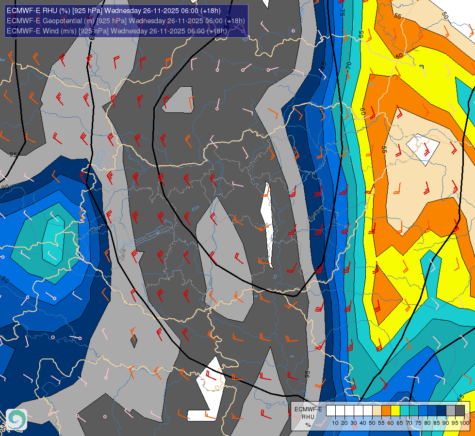Click the legend value 60
Viewport: 475px width, 436px height.
[x=391, y=423]
